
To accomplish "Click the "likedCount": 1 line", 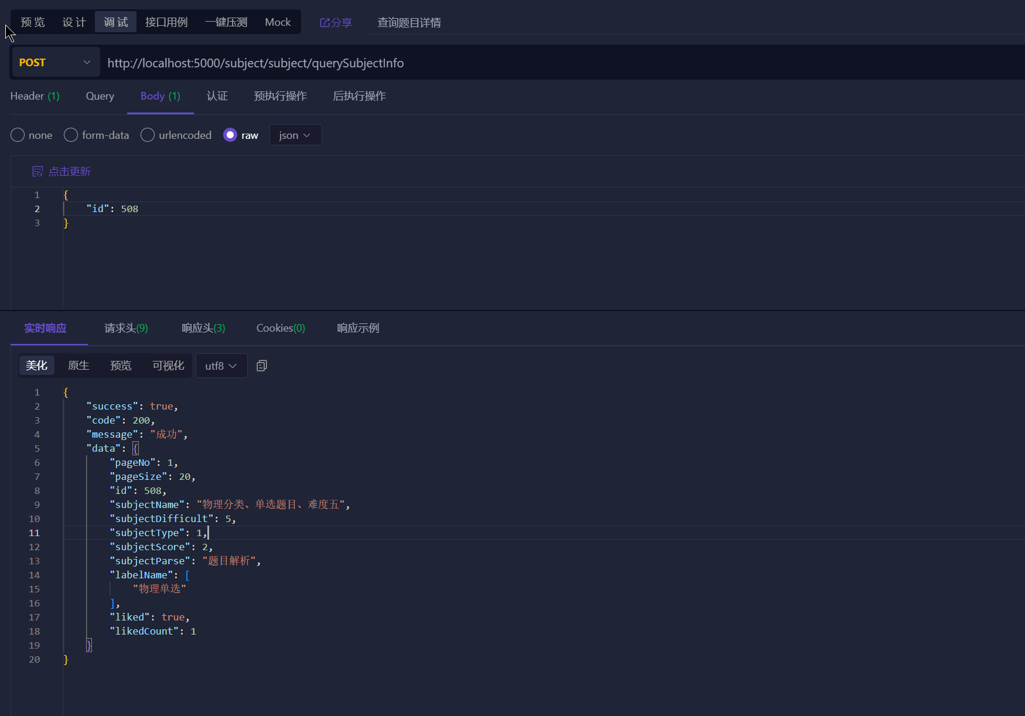I will 153,631.
